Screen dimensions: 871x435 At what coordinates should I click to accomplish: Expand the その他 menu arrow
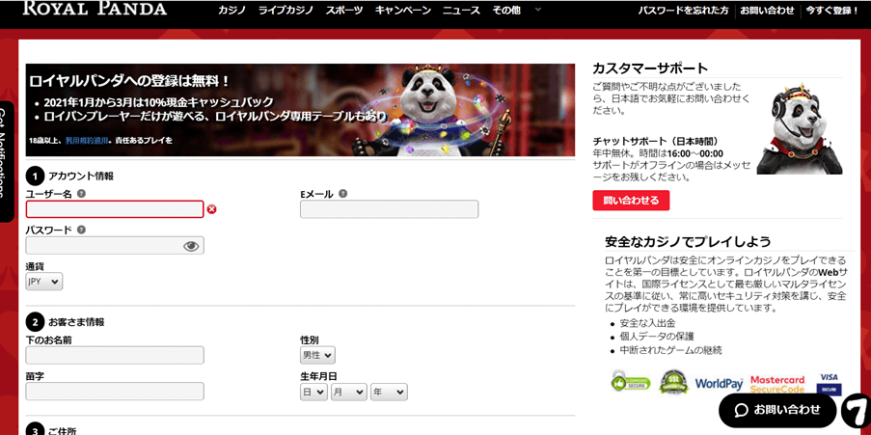click(537, 10)
